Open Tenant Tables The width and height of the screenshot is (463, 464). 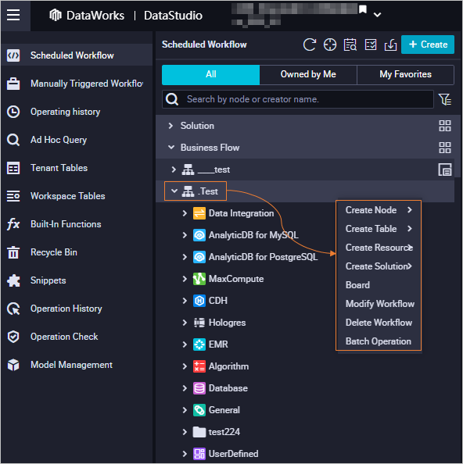tap(77, 168)
